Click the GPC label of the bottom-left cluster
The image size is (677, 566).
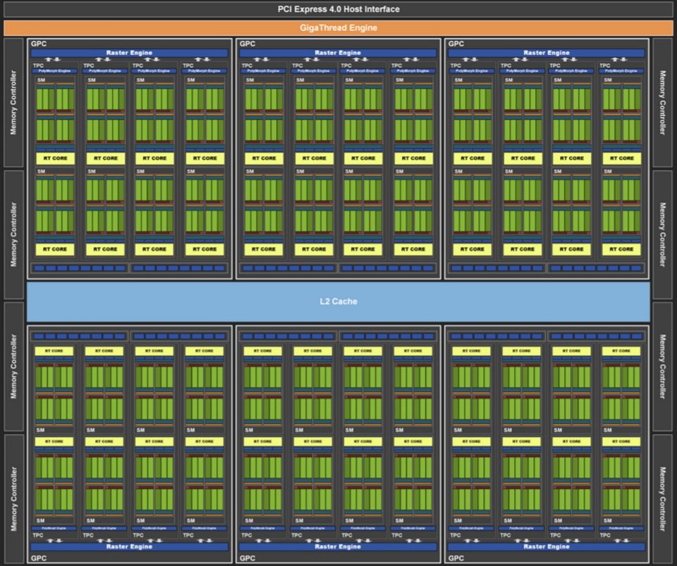(x=38, y=558)
